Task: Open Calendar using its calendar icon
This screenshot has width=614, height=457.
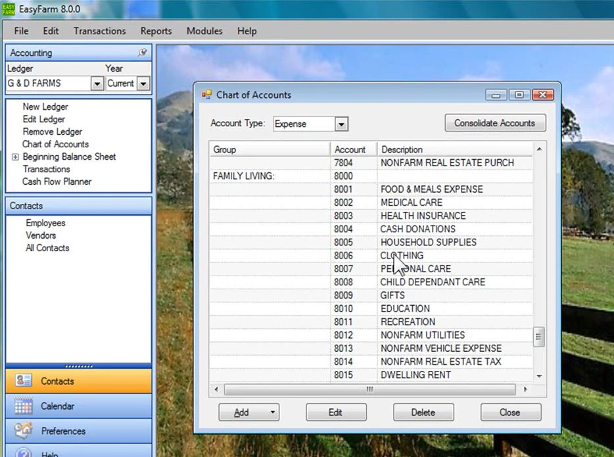Action: (x=22, y=406)
